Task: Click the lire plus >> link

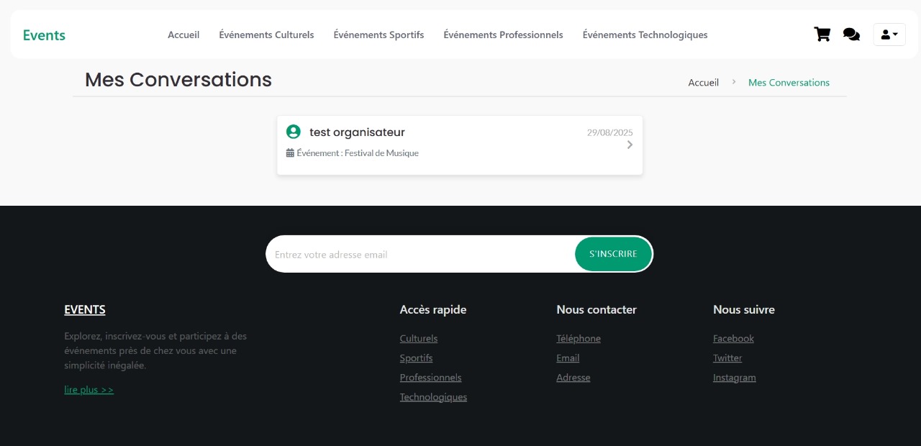Action: [x=89, y=390]
